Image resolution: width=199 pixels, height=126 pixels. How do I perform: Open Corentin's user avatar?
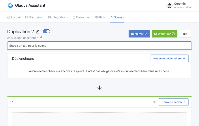point(169,5)
